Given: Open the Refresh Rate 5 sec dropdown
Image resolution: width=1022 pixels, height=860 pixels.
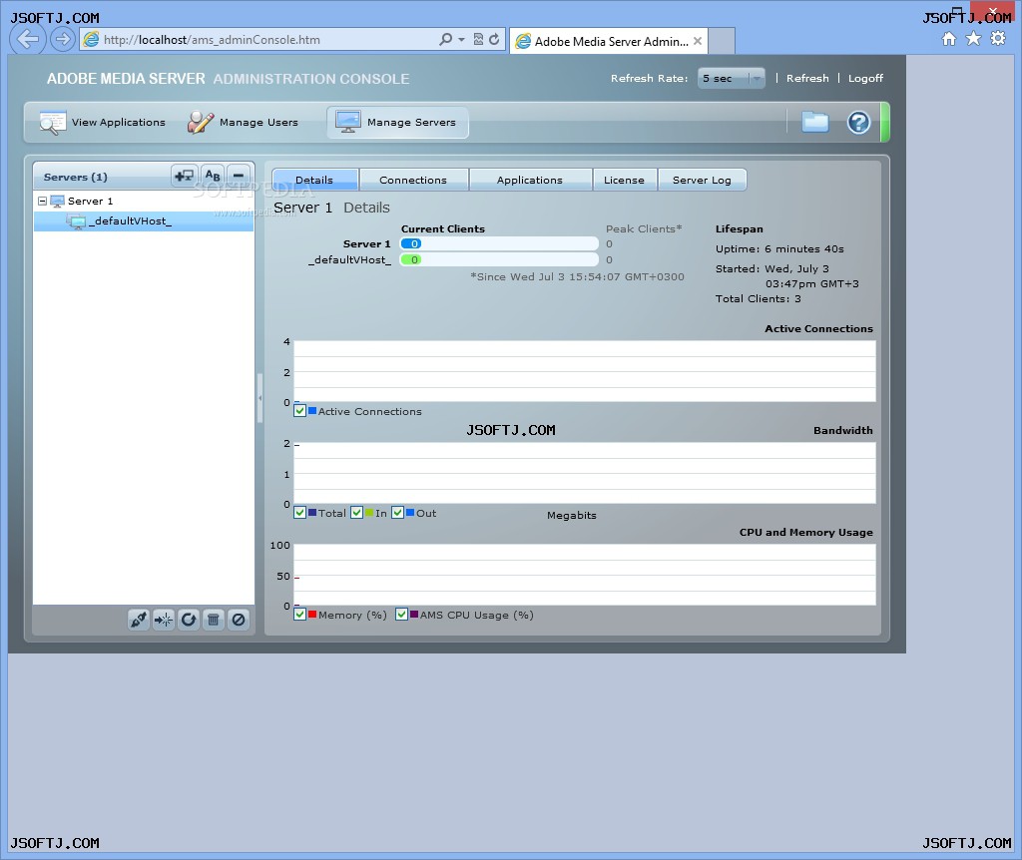Looking at the screenshot, I should (732, 78).
